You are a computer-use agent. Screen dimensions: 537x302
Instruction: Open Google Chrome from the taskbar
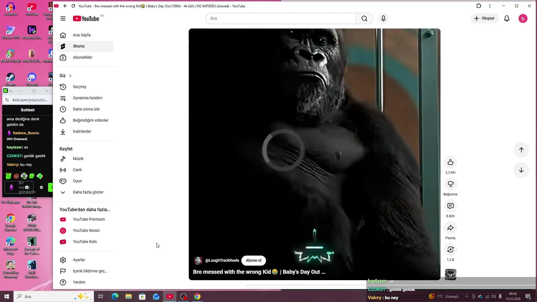[x=197, y=297]
